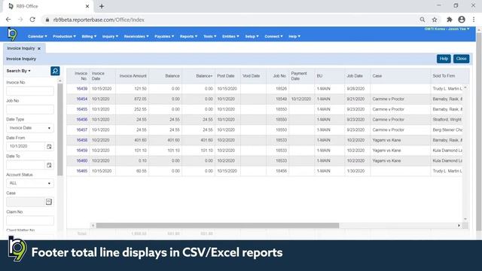The width and height of the screenshot is (482, 271).
Task: Open invoice 16459
Action: click(82, 151)
